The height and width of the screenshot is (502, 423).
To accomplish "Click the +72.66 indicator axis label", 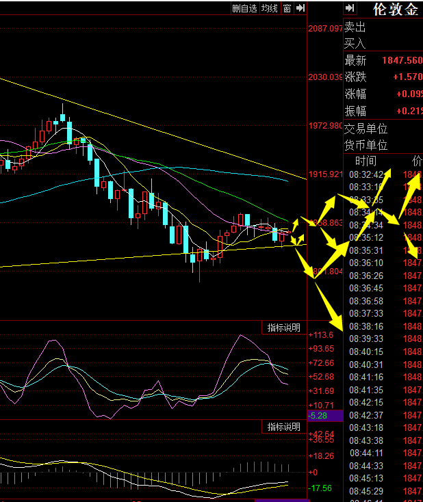I will (321, 362).
